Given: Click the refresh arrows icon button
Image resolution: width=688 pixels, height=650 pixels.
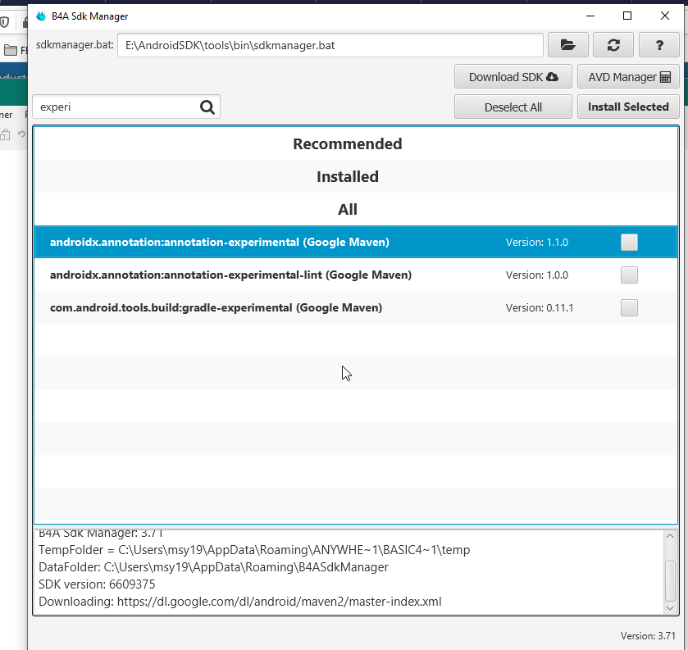Looking at the screenshot, I should point(613,45).
